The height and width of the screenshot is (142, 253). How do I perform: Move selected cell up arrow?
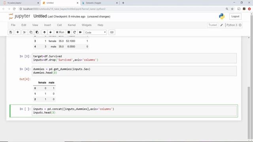(x=44, y=32)
